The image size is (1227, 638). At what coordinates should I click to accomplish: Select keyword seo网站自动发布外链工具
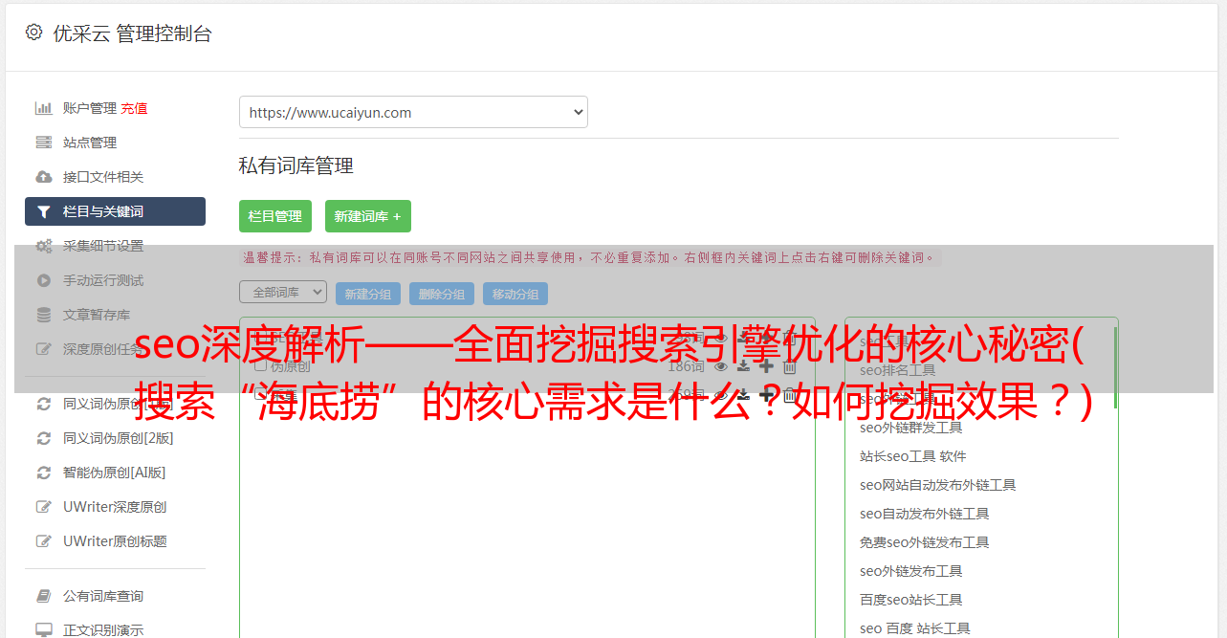coord(937,485)
